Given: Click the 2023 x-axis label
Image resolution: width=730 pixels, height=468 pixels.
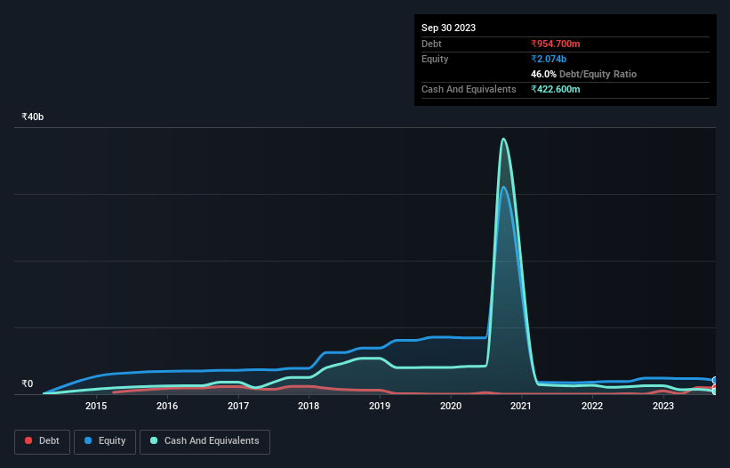Looking at the screenshot, I should 663,406.
